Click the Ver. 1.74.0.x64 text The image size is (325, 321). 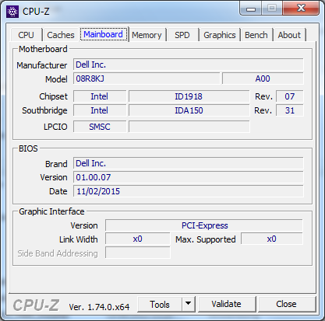click(99, 307)
